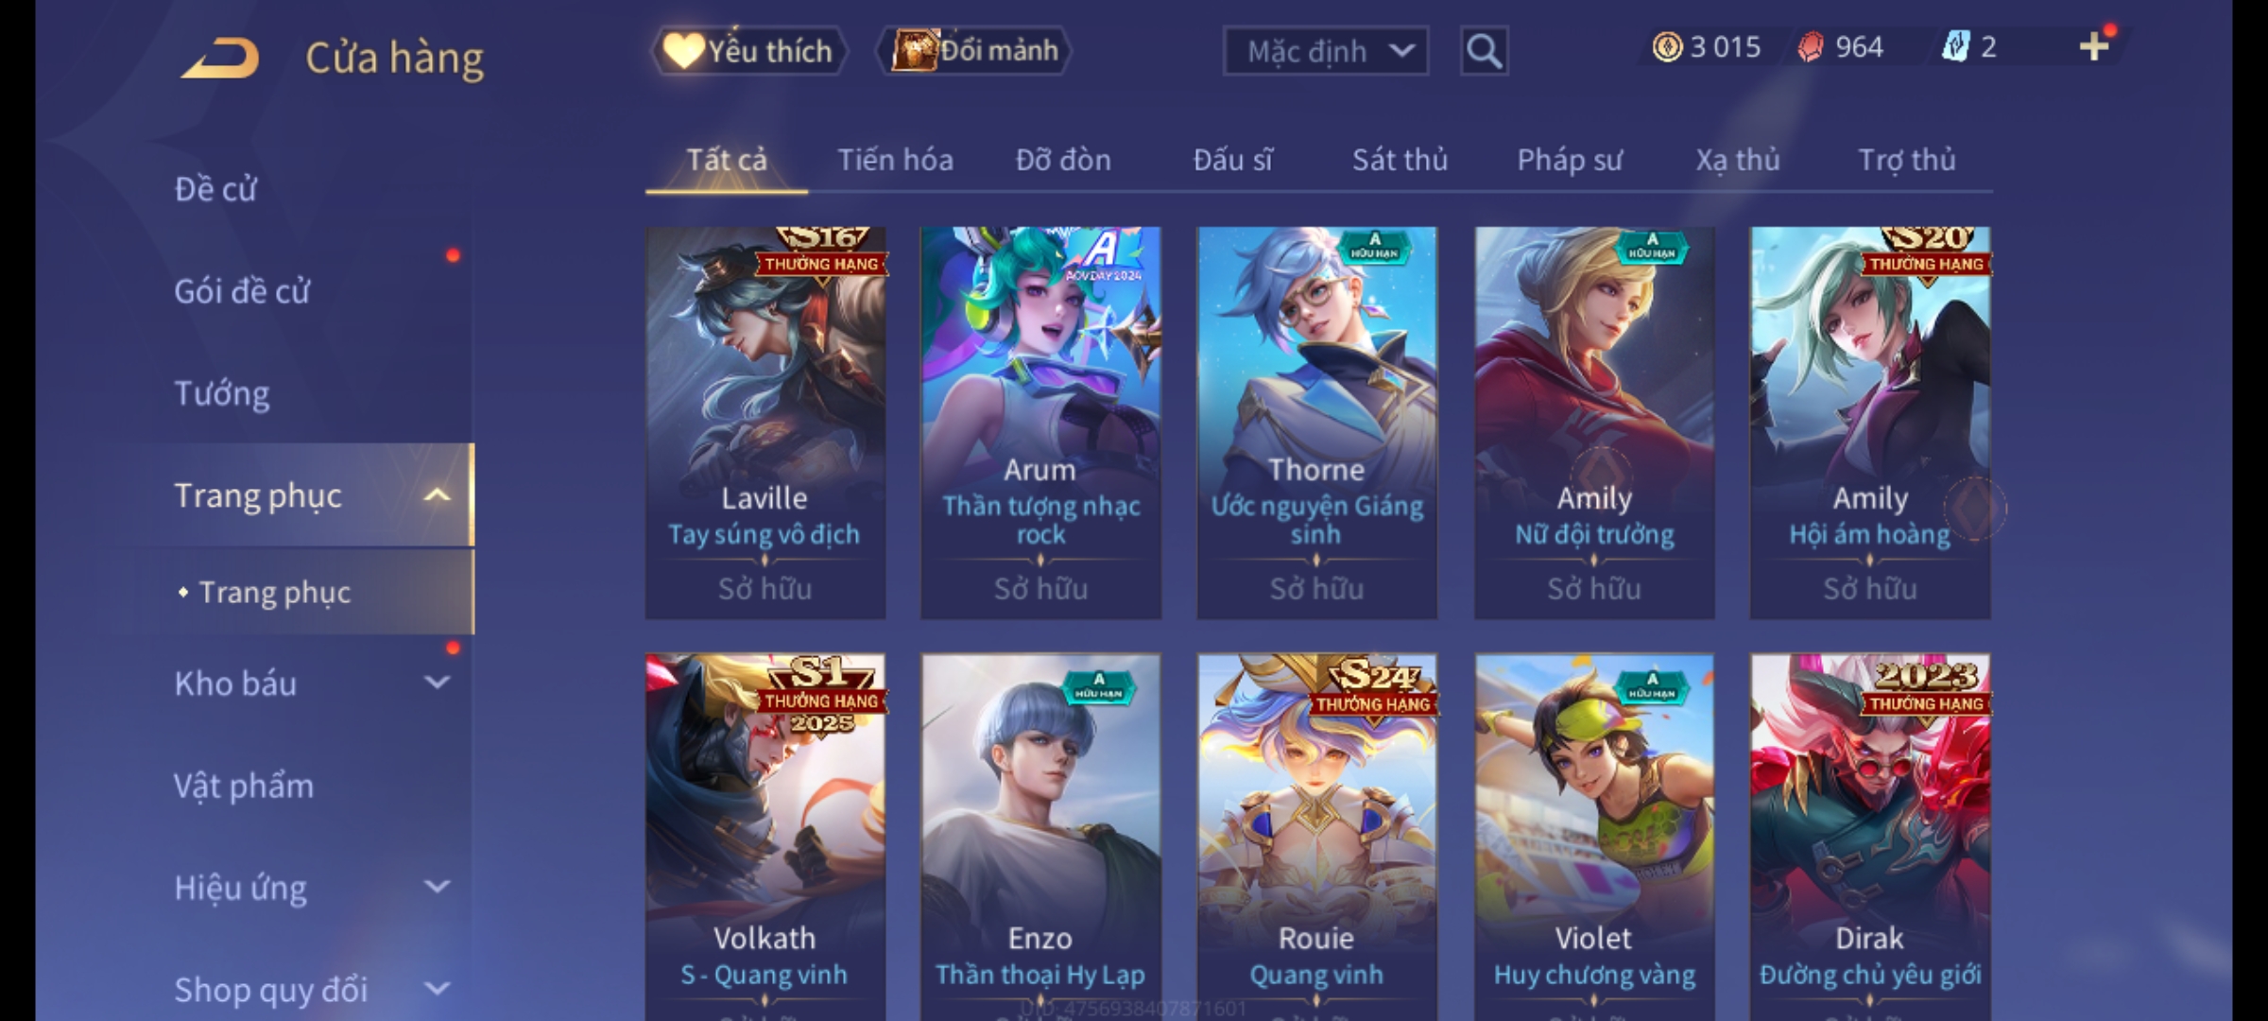The height and width of the screenshot is (1021, 2268).
Task: Tap the plus icon to add currency
Action: tap(2094, 46)
